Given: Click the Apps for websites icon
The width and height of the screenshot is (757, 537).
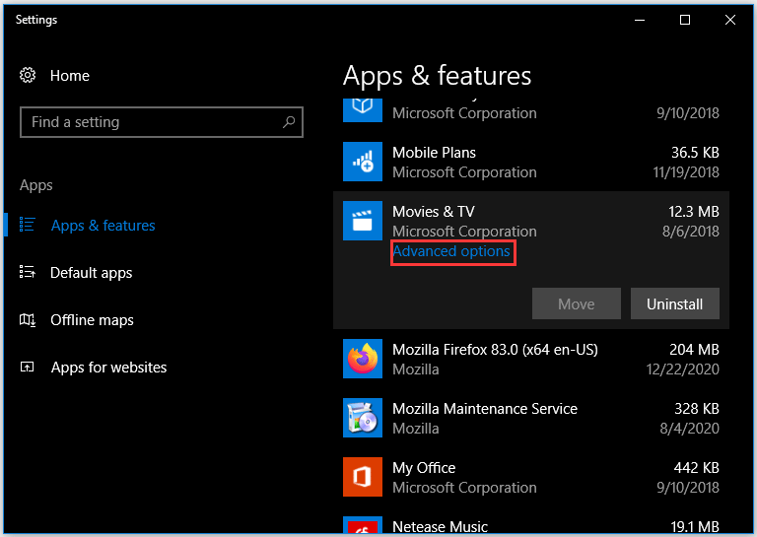Looking at the screenshot, I should 27,368.
